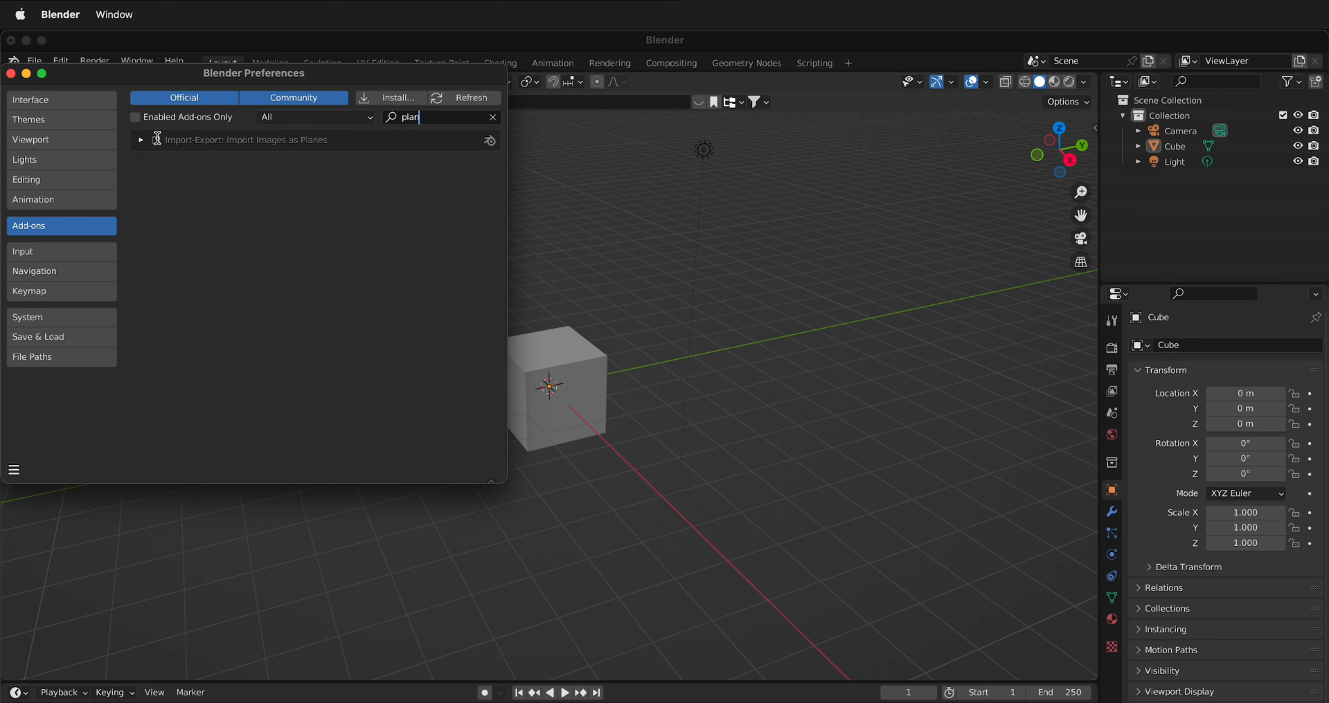Select the pan hand gizmo in viewport
This screenshot has width=1329, height=703.
pyautogui.click(x=1080, y=216)
